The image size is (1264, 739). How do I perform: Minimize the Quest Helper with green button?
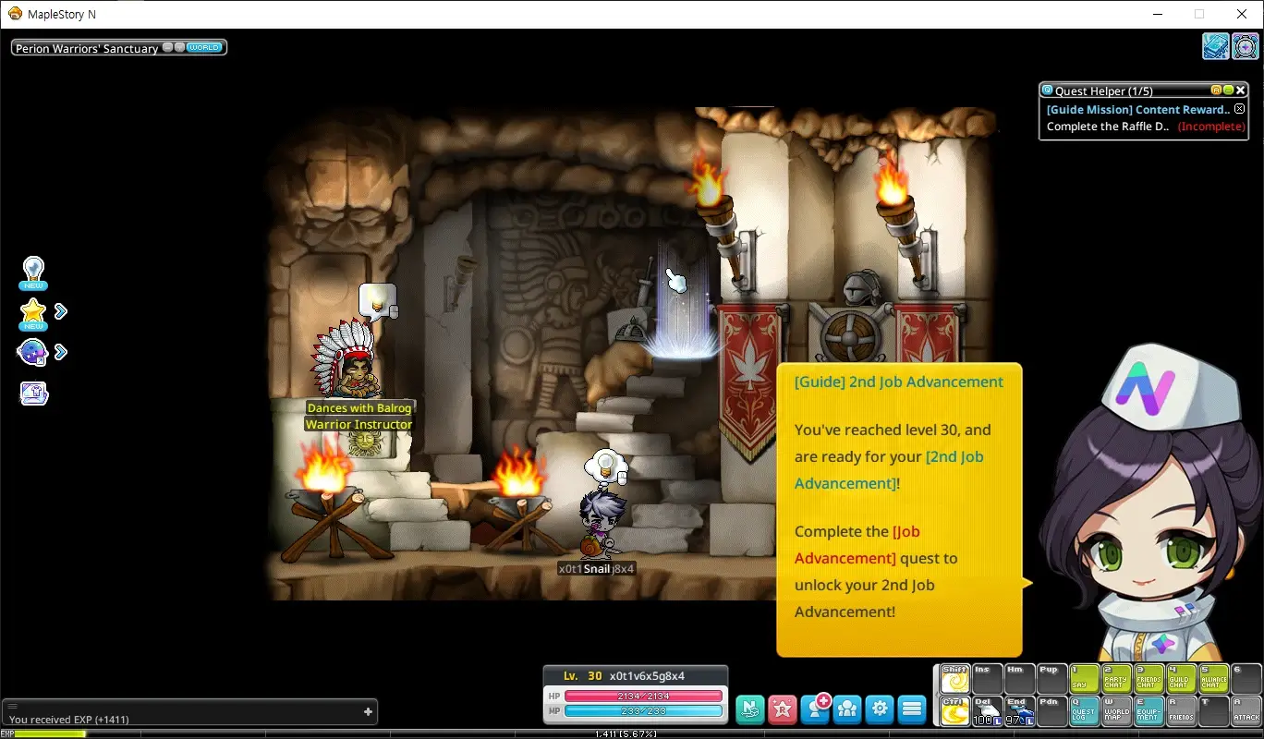pos(1229,91)
